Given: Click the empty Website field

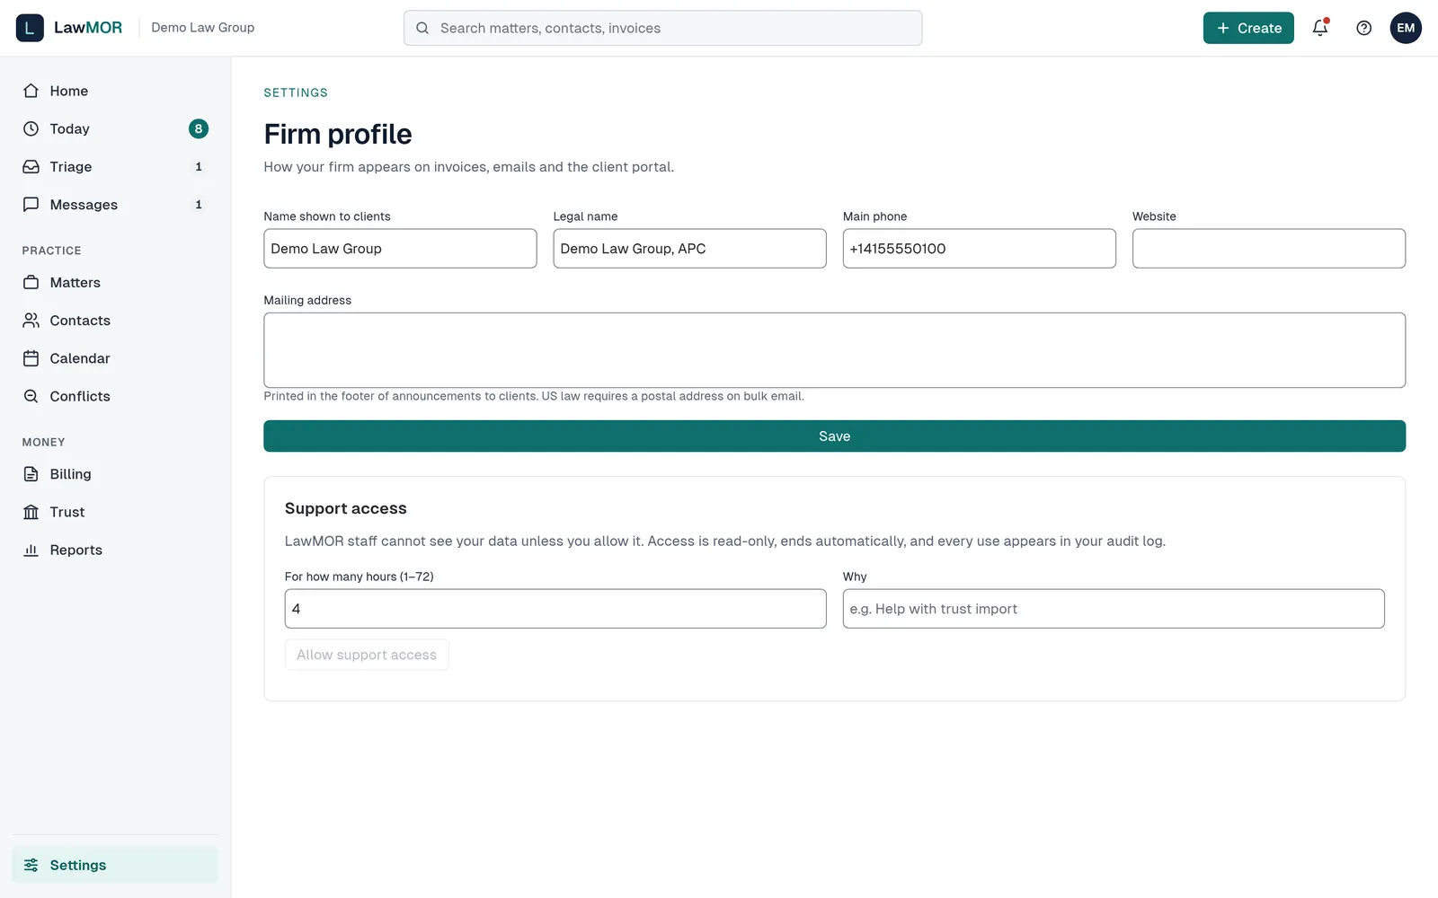Looking at the screenshot, I should tap(1268, 249).
